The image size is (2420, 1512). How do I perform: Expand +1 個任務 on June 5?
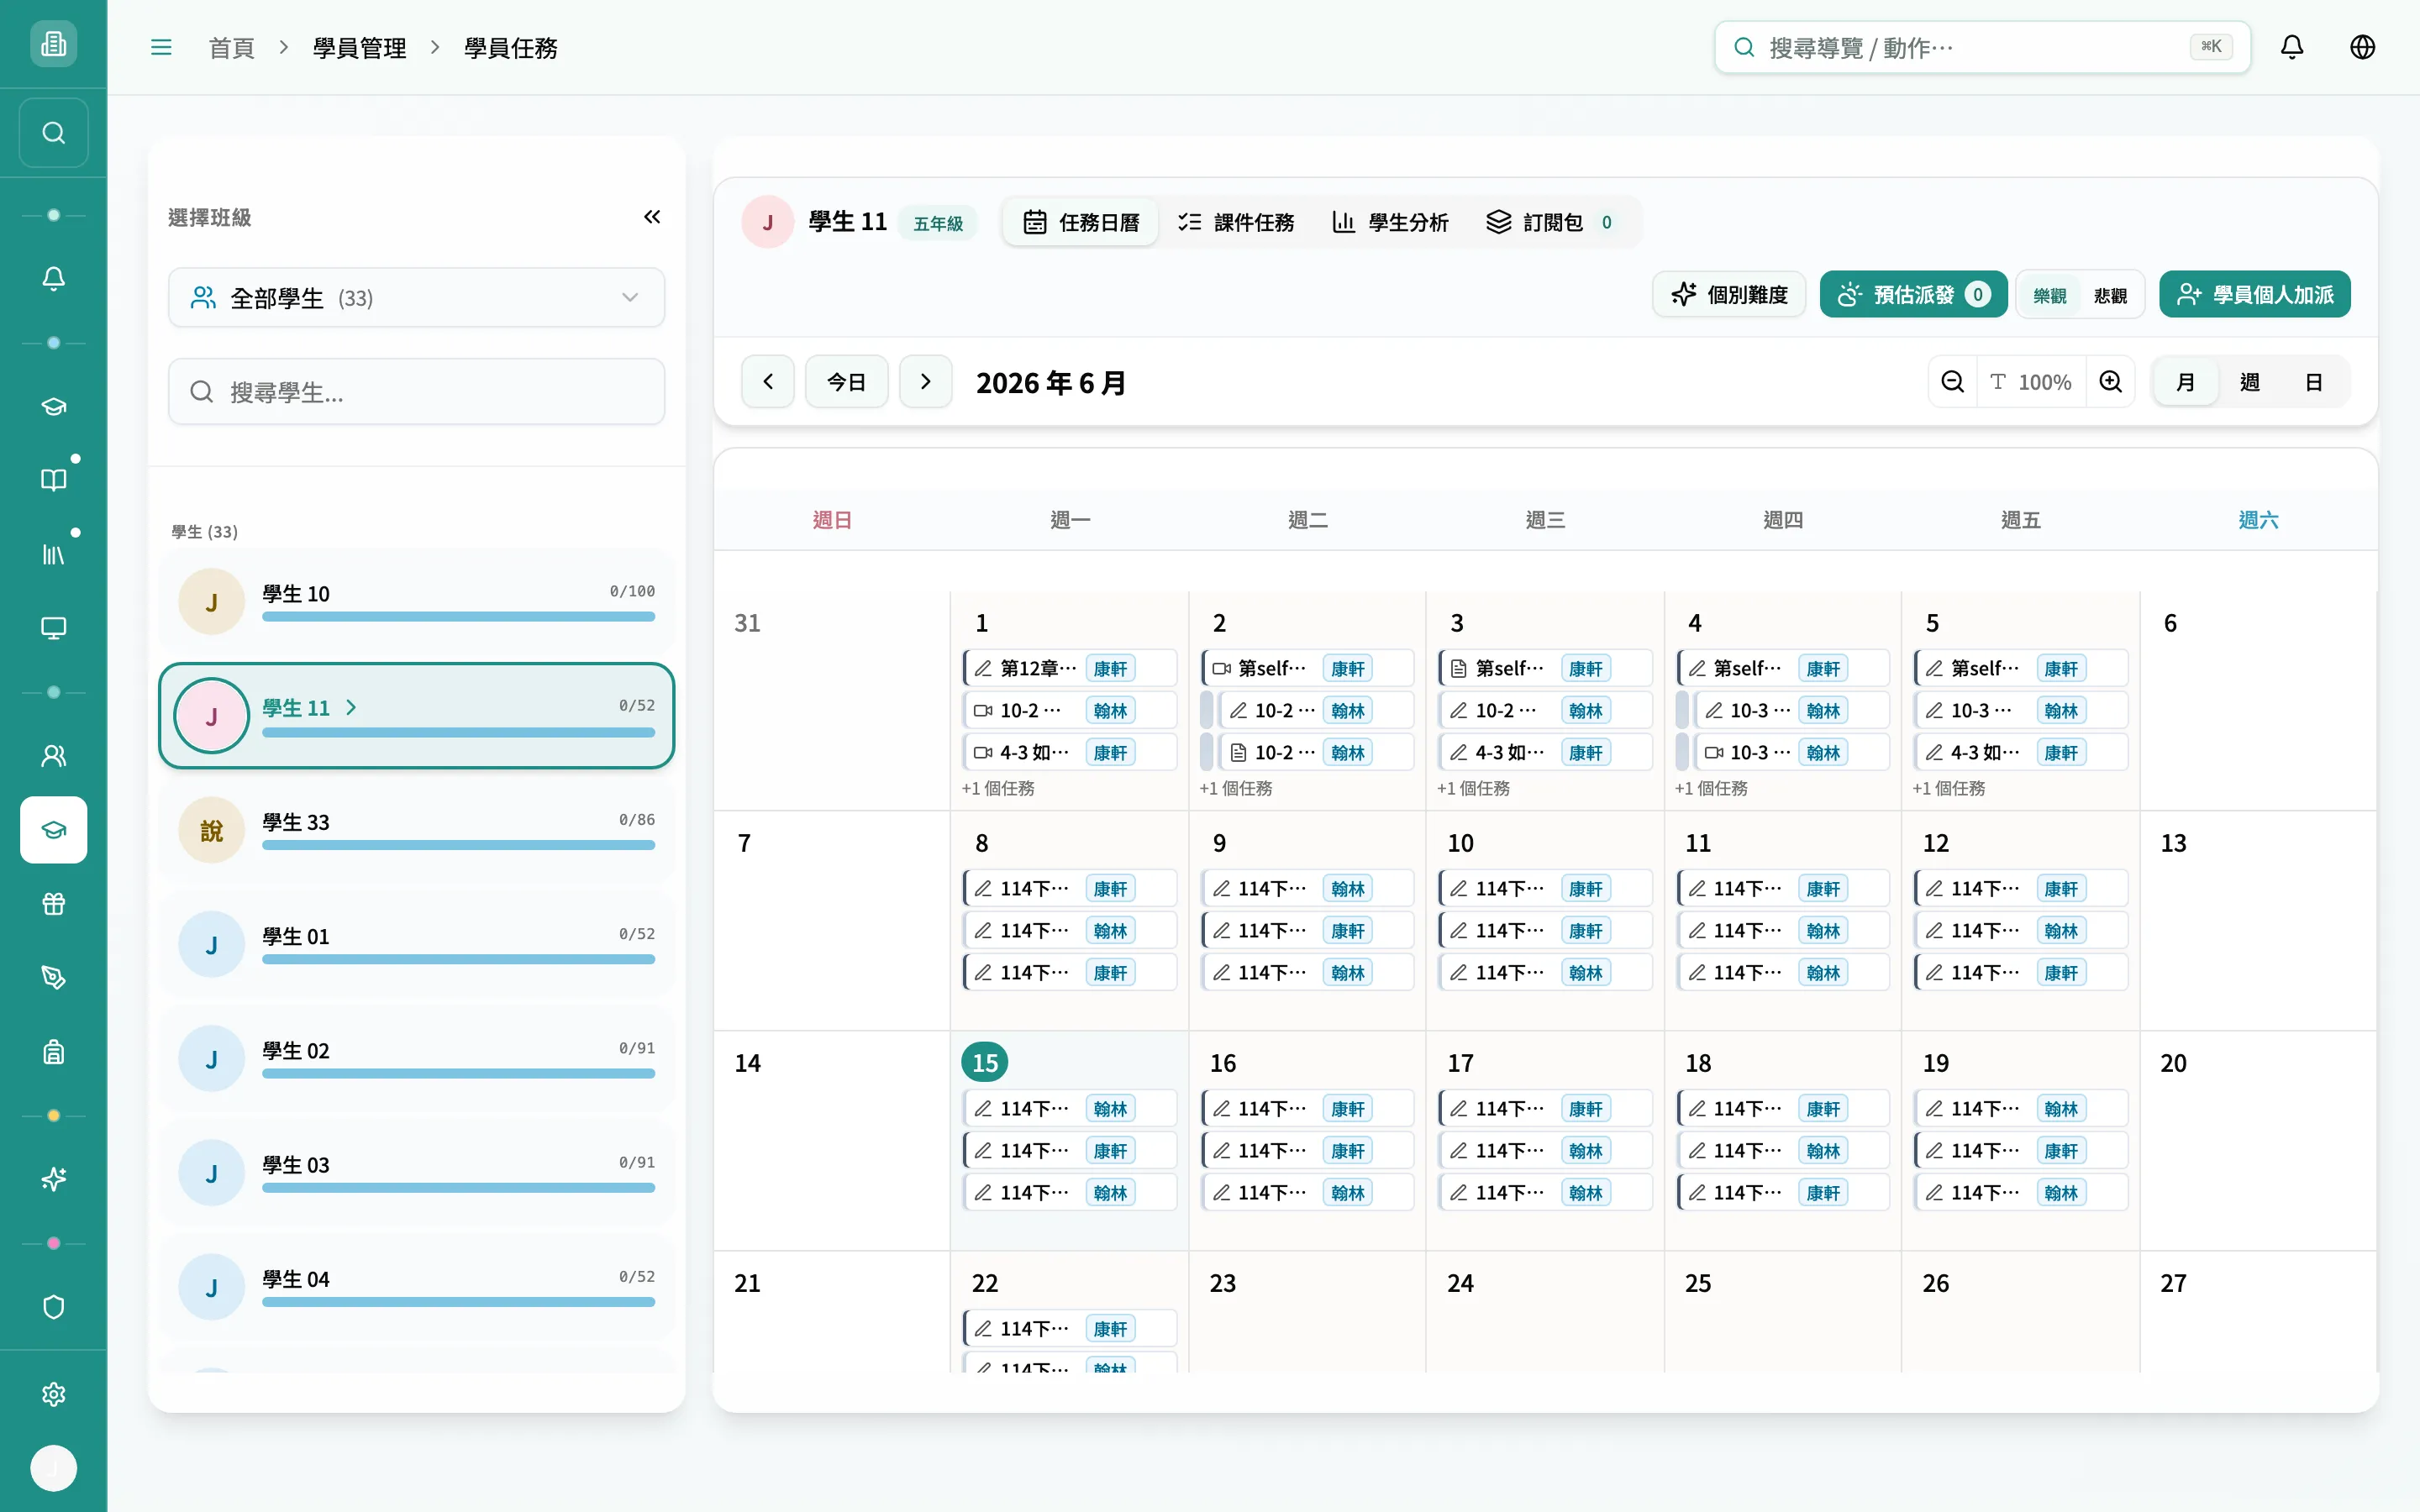(1949, 789)
